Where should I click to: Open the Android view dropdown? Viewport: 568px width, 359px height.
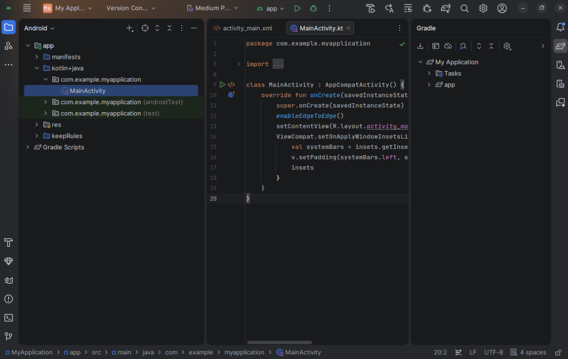click(x=39, y=28)
